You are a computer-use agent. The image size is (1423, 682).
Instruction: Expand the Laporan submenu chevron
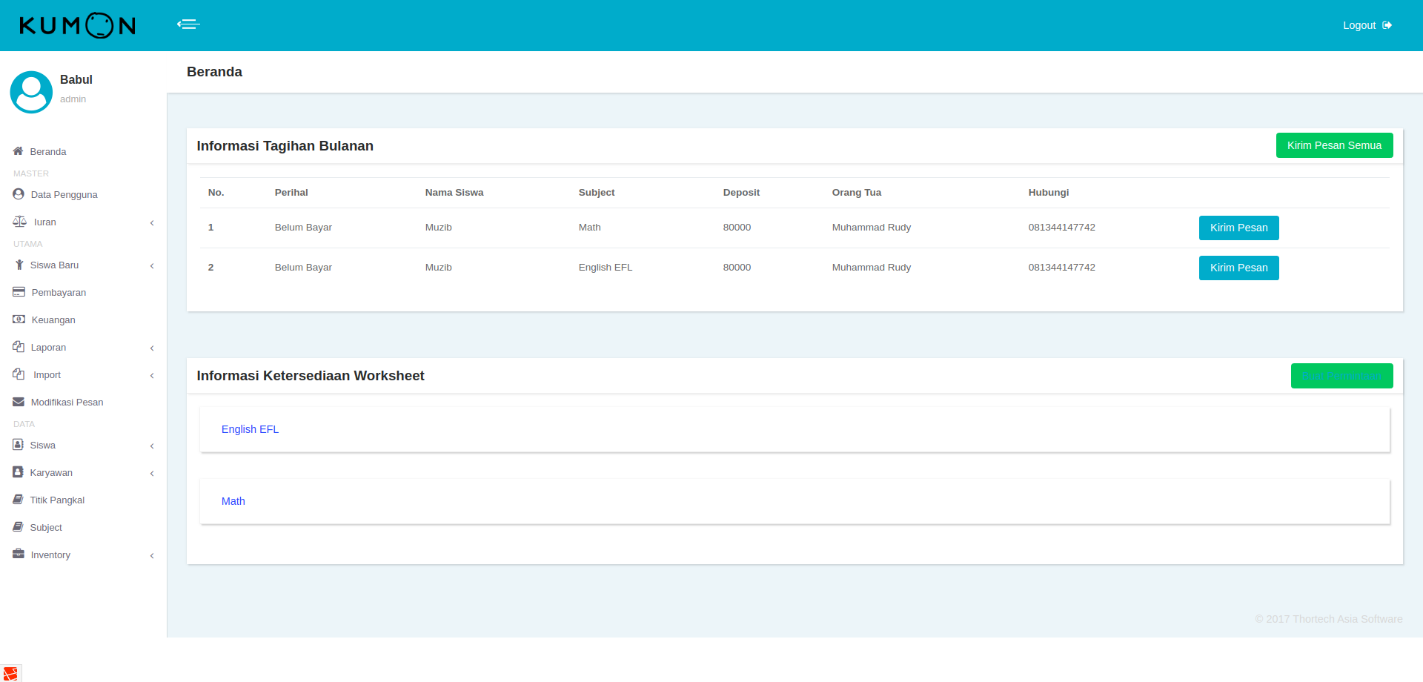152,348
